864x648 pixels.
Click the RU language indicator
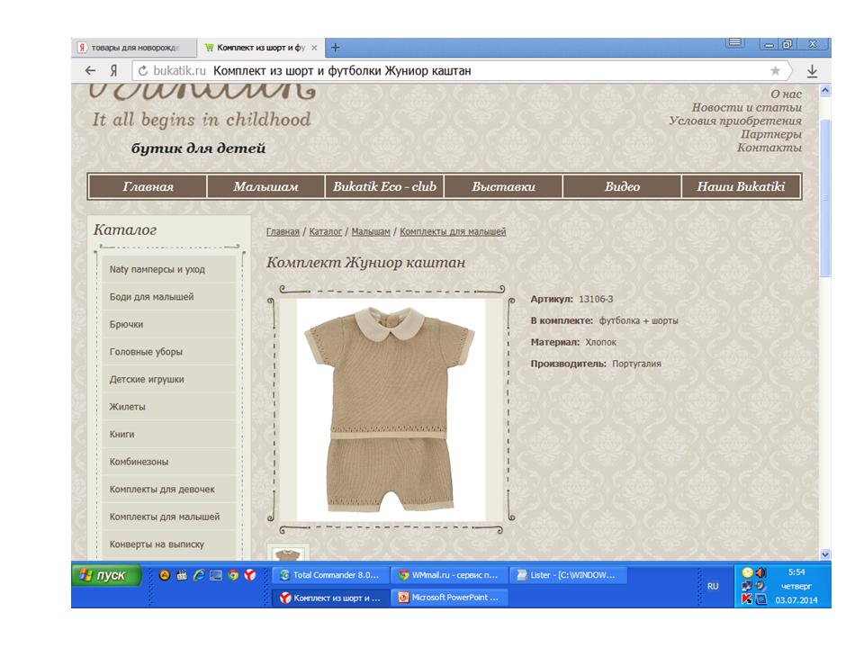pos(713,586)
